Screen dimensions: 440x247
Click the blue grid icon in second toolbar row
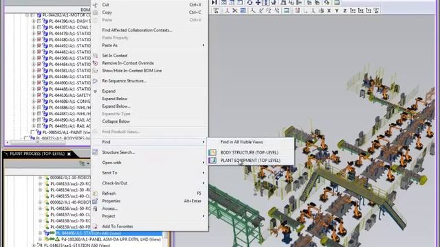pyautogui.click(x=243, y=11)
